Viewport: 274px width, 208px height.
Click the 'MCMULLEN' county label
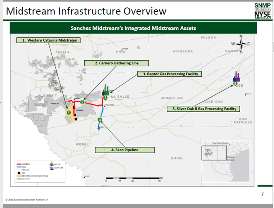(172, 98)
